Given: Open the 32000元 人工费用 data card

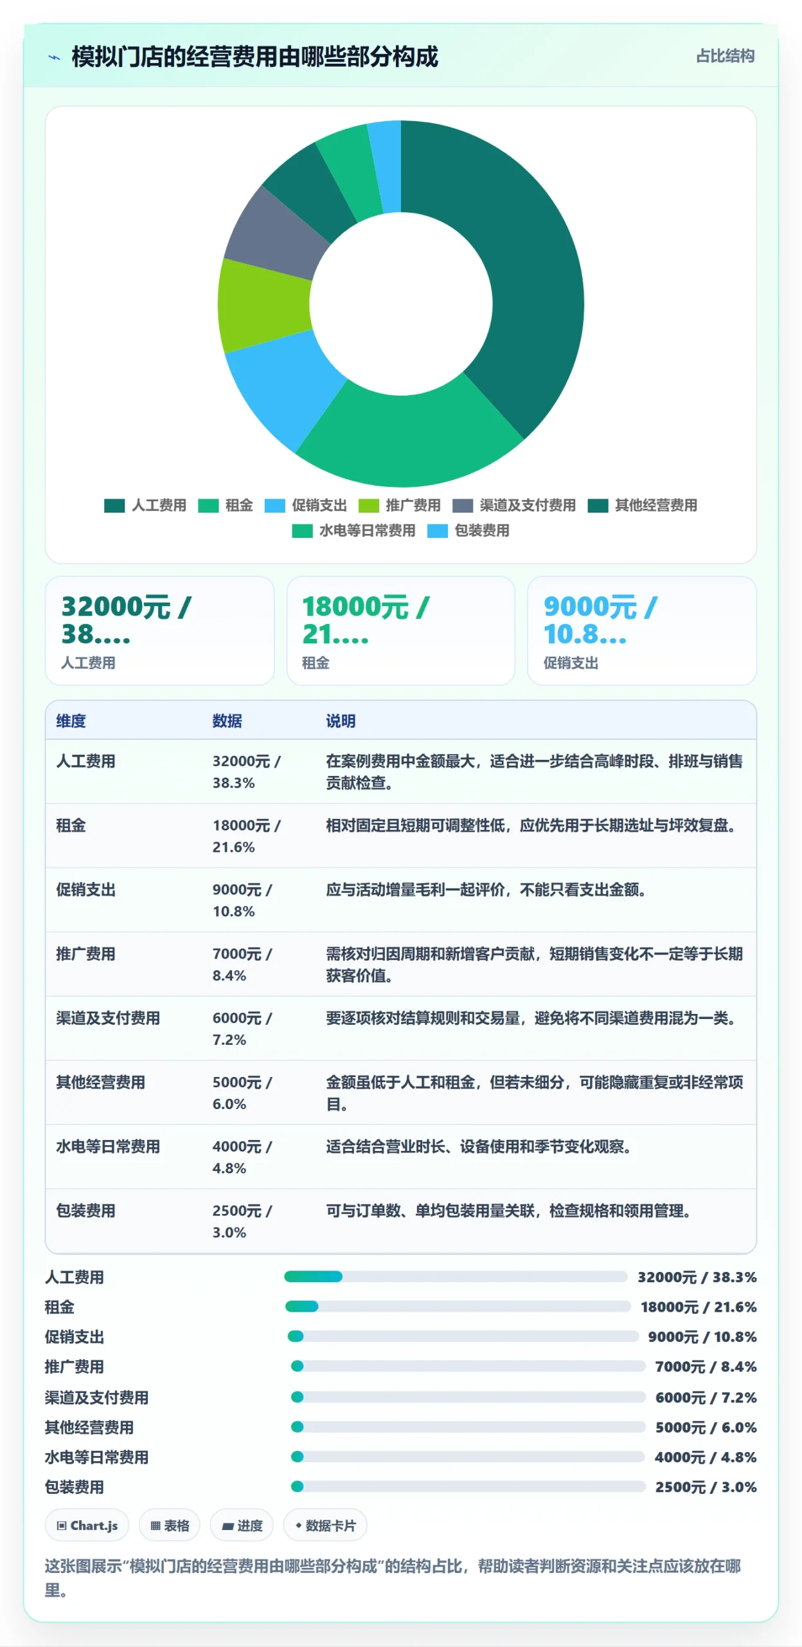Looking at the screenshot, I should tap(159, 630).
